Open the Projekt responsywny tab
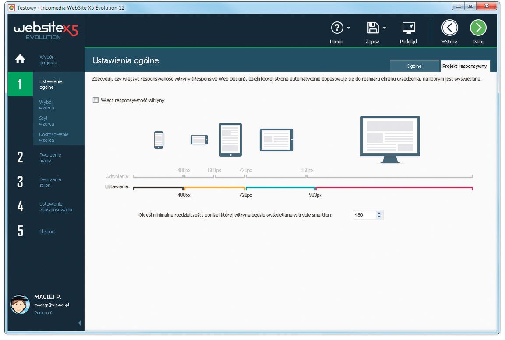 click(x=464, y=66)
